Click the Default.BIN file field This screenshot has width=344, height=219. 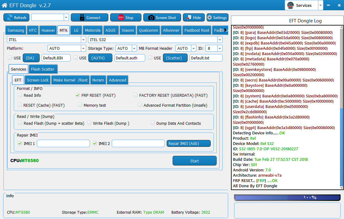56,58
